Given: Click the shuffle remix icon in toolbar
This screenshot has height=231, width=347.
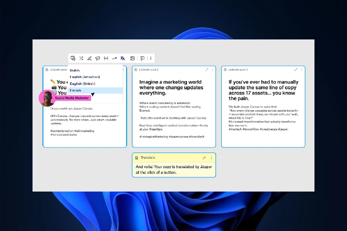Looking at the screenshot, I should pos(81,58).
